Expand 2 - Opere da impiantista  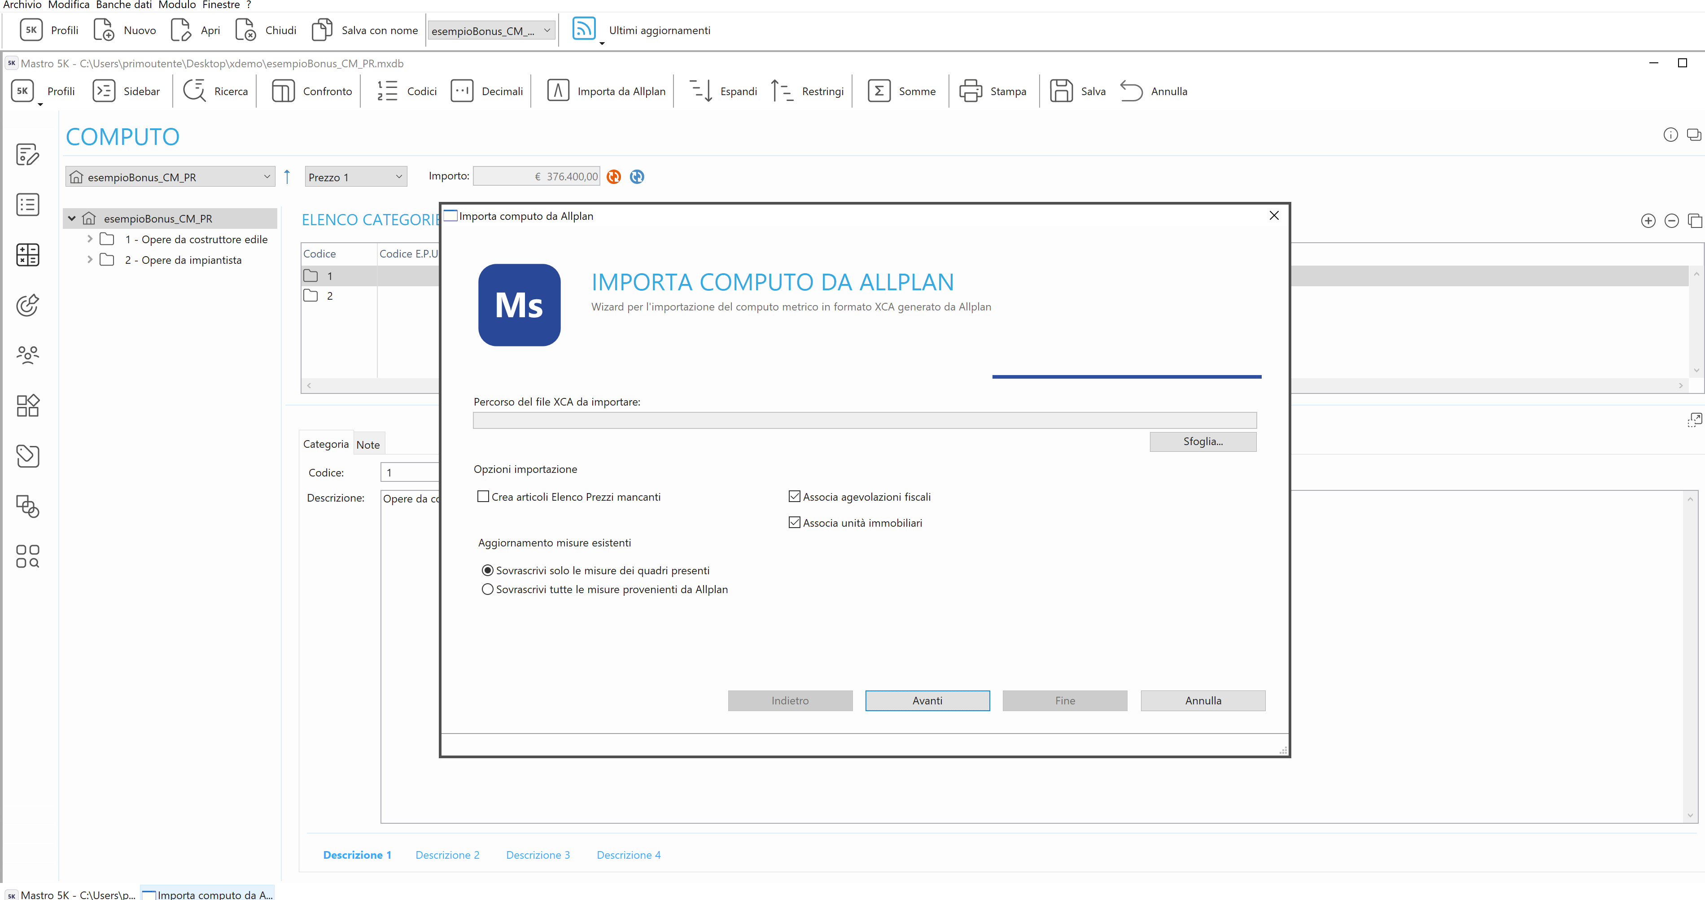click(x=90, y=259)
